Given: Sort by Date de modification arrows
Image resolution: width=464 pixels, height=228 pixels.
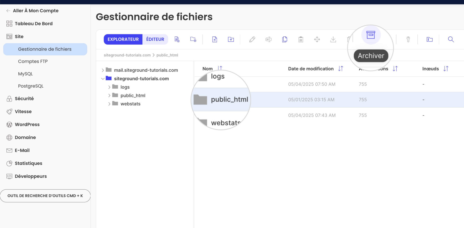Looking at the screenshot, I should tap(341, 68).
